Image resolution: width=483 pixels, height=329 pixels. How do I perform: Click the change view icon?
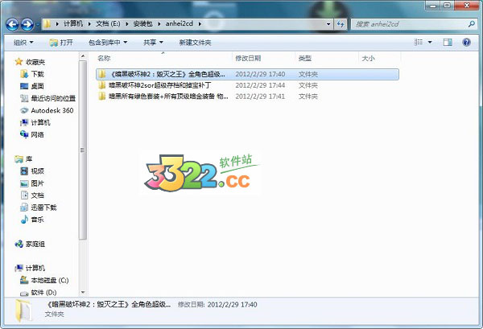click(419, 42)
